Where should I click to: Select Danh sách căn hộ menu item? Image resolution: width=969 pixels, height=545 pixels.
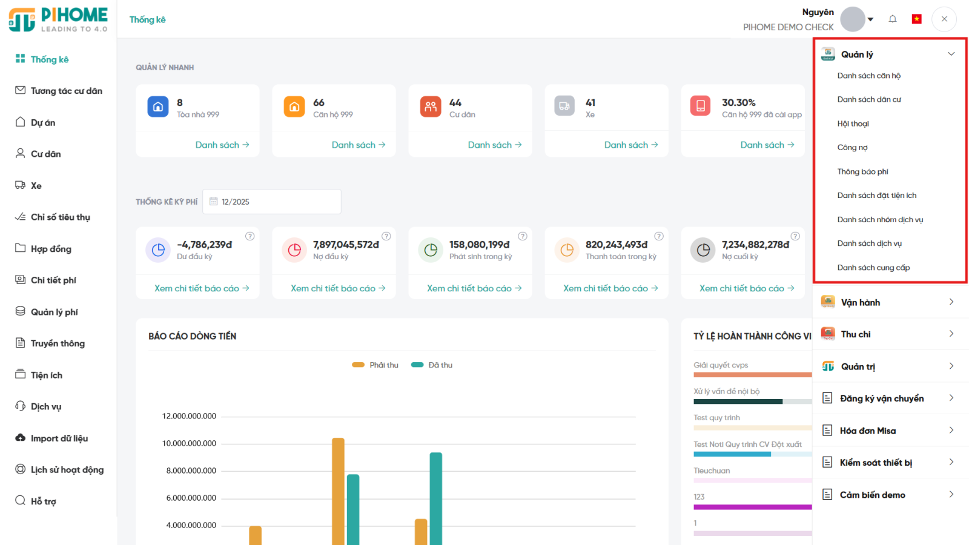pyautogui.click(x=868, y=76)
